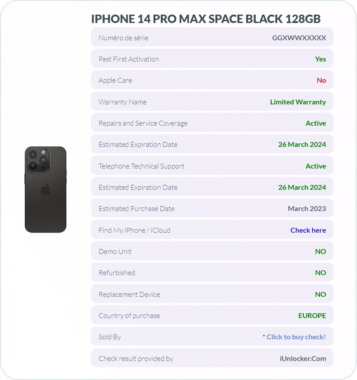Click the 'Sold By' row label
Image resolution: width=357 pixels, height=380 pixels.
coord(110,337)
